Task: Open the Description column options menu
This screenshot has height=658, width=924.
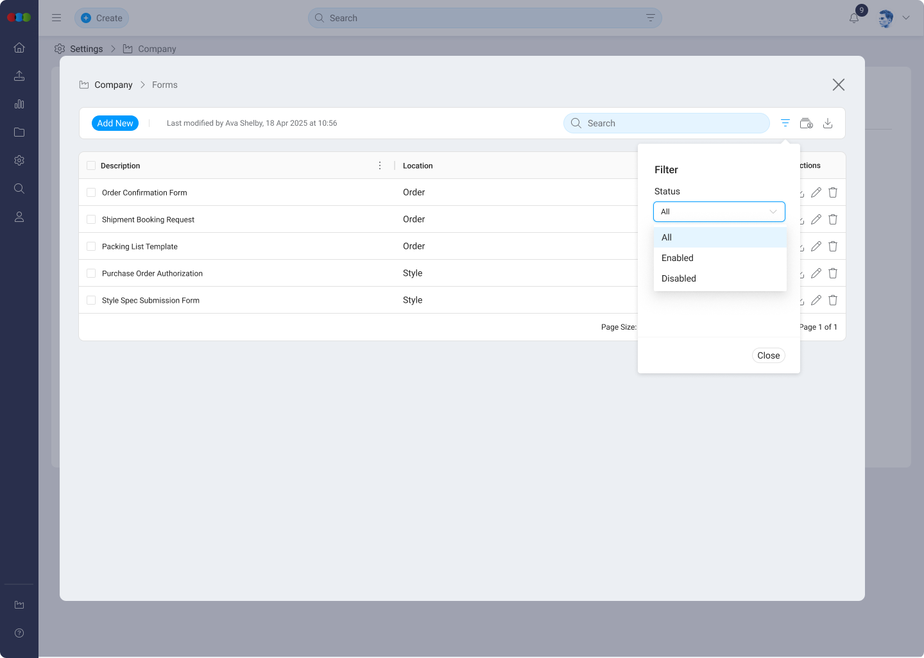Action: pos(380,165)
